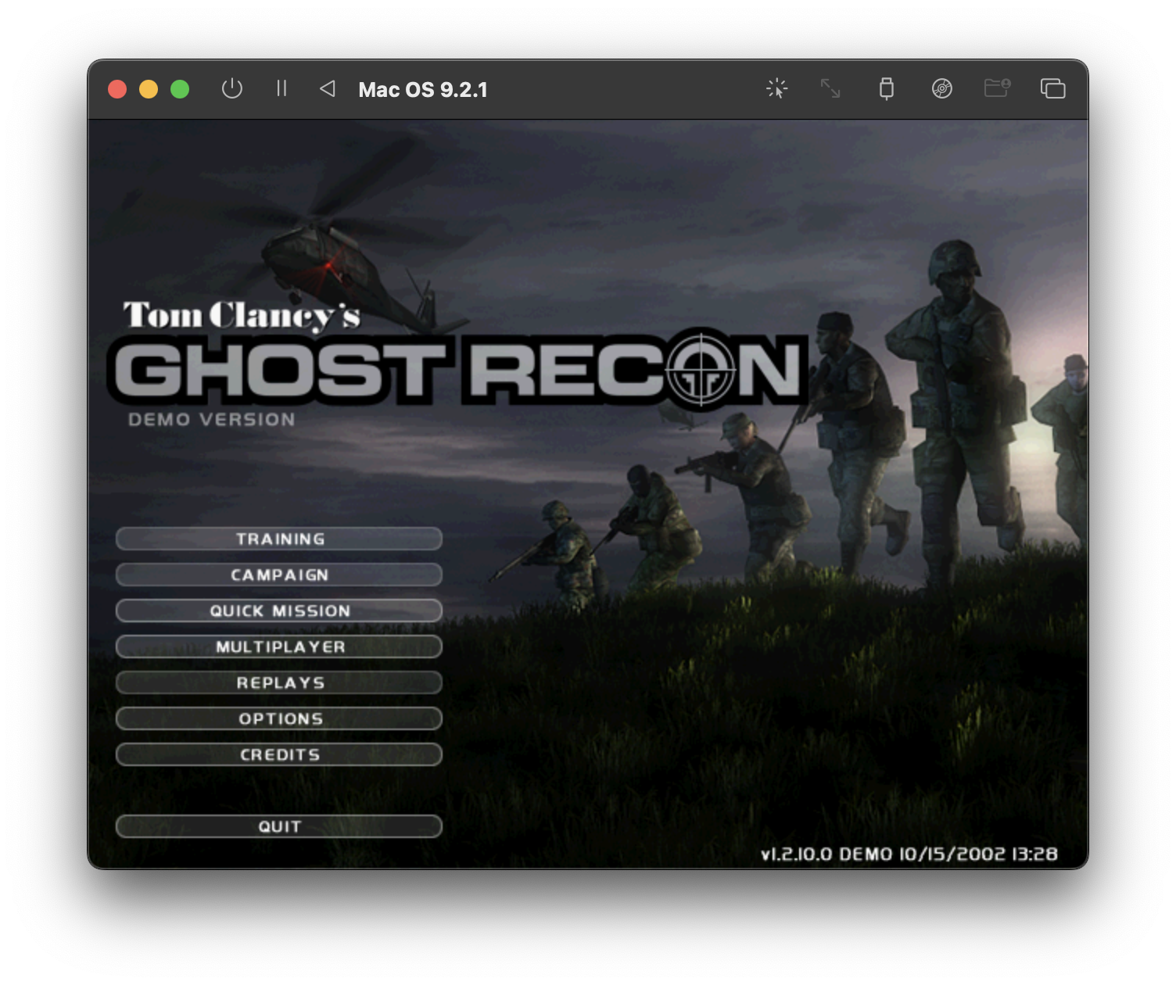1176x985 pixels.
Task: Click the VM power button icon
Action: [232, 89]
